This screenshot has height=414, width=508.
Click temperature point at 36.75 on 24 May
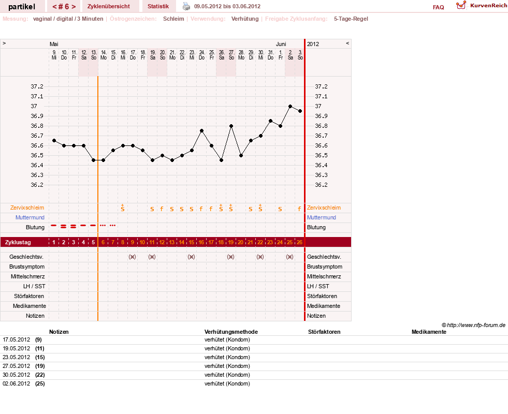tap(201, 131)
